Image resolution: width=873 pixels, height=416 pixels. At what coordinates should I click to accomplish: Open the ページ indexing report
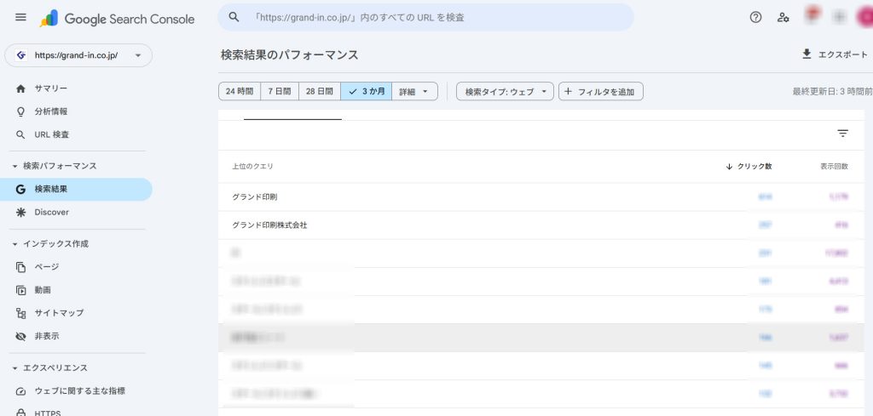(47, 266)
